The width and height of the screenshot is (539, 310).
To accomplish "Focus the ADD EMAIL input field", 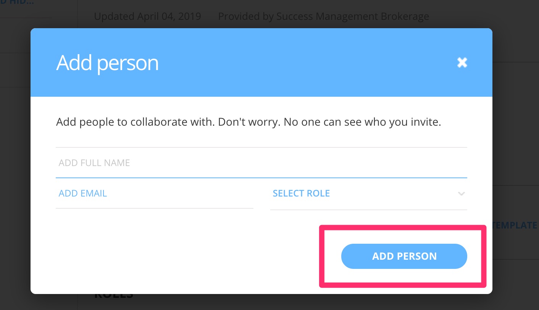I will (154, 193).
